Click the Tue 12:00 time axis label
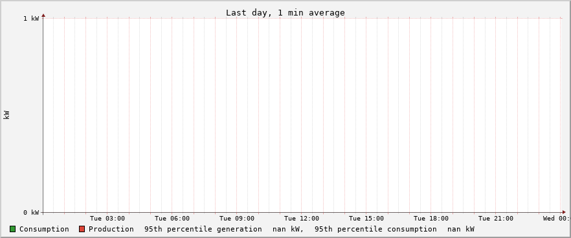This screenshot has height=238, width=571. [302, 219]
